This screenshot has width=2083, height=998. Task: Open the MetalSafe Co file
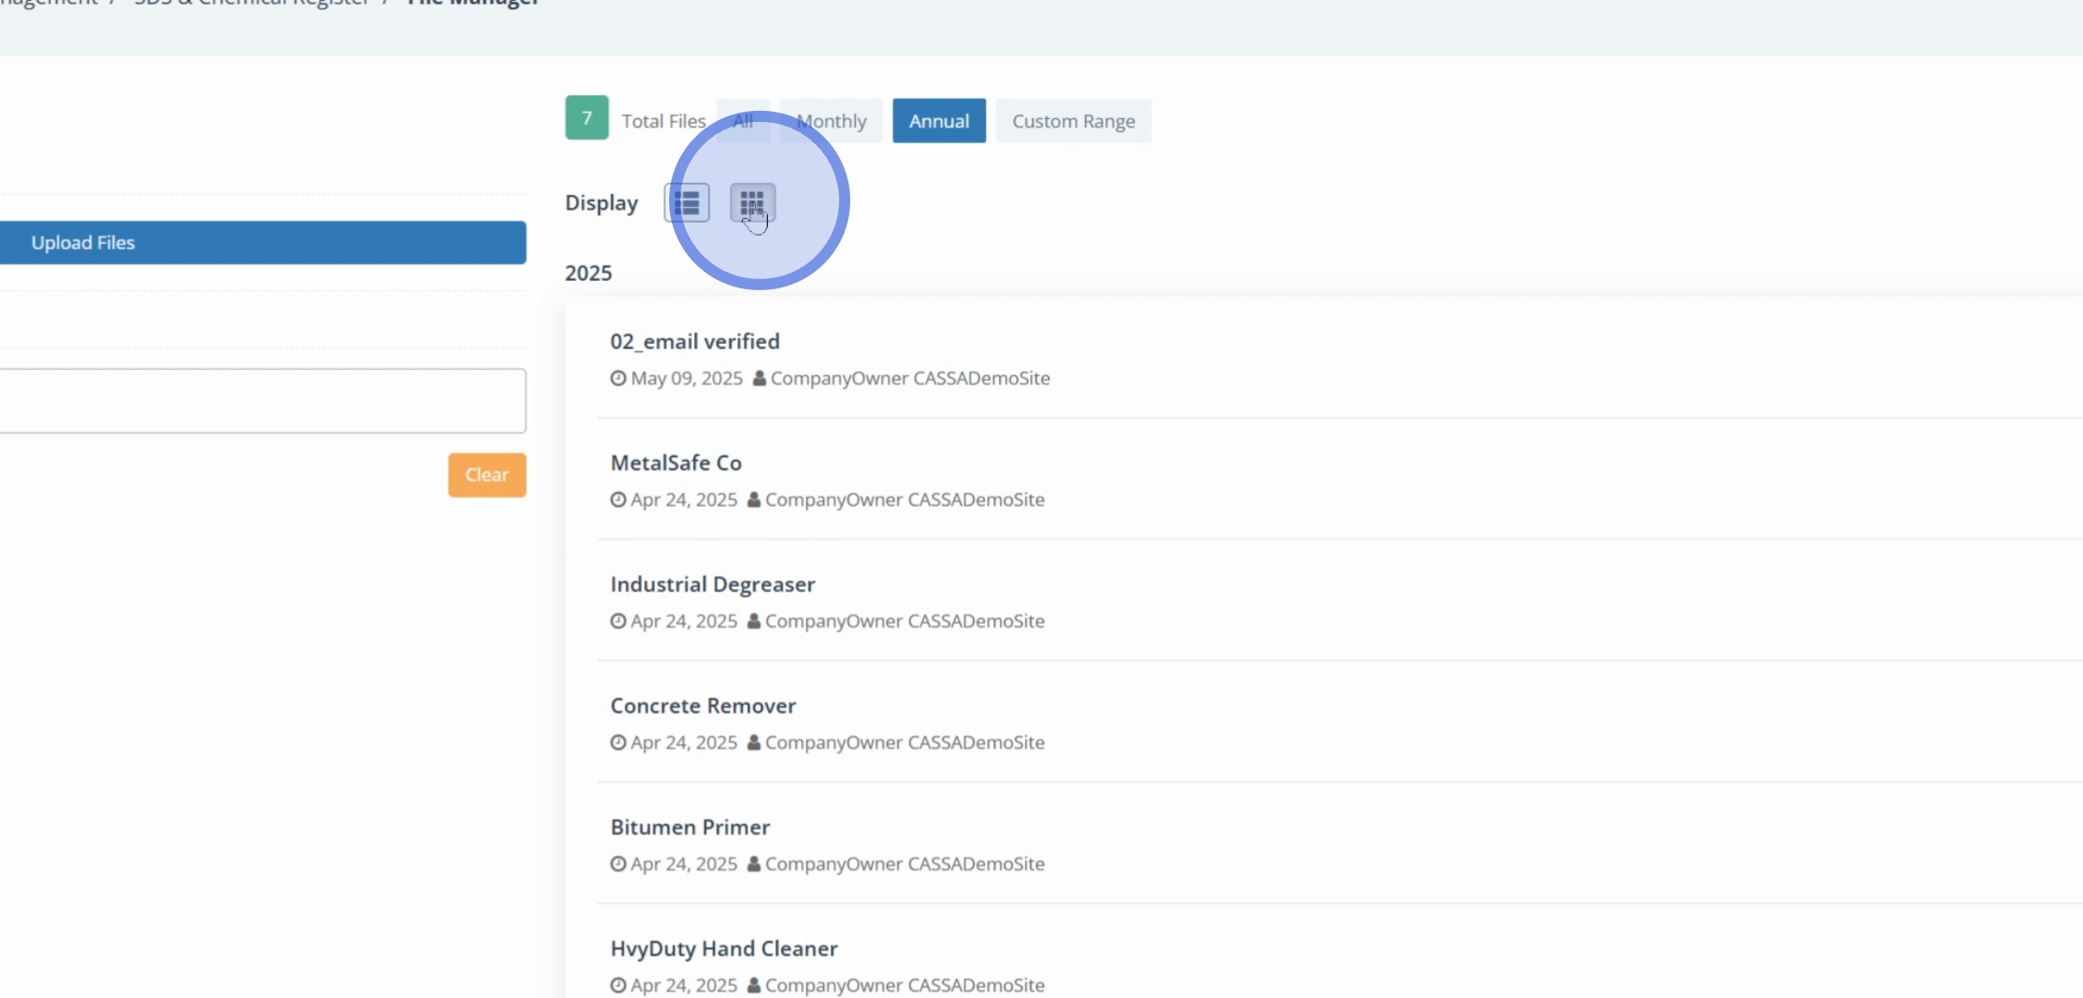coord(676,463)
